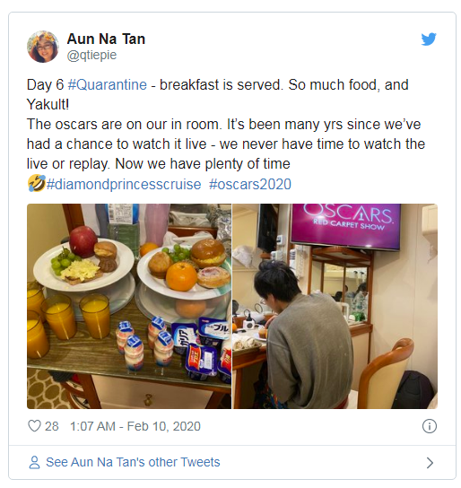Click the laughing emoji in the tweet
461x488 pixels.
pyautogui.click(x=36, y=183)
